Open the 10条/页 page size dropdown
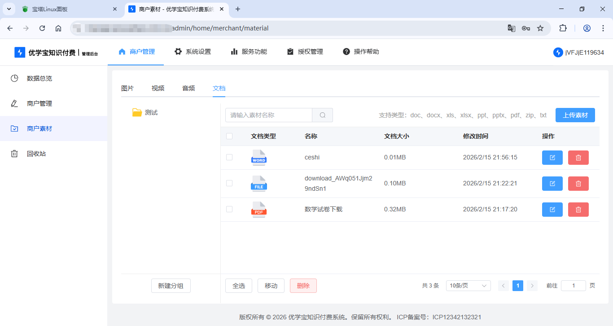The image size is (613, 326). [468, 285]
